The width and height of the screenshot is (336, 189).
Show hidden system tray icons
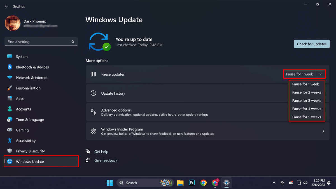(274, 183)
